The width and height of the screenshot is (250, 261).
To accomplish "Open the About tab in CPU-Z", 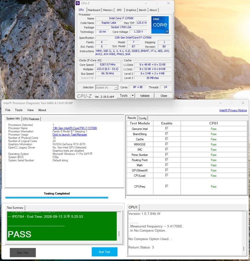I will (x=153, y=10).
